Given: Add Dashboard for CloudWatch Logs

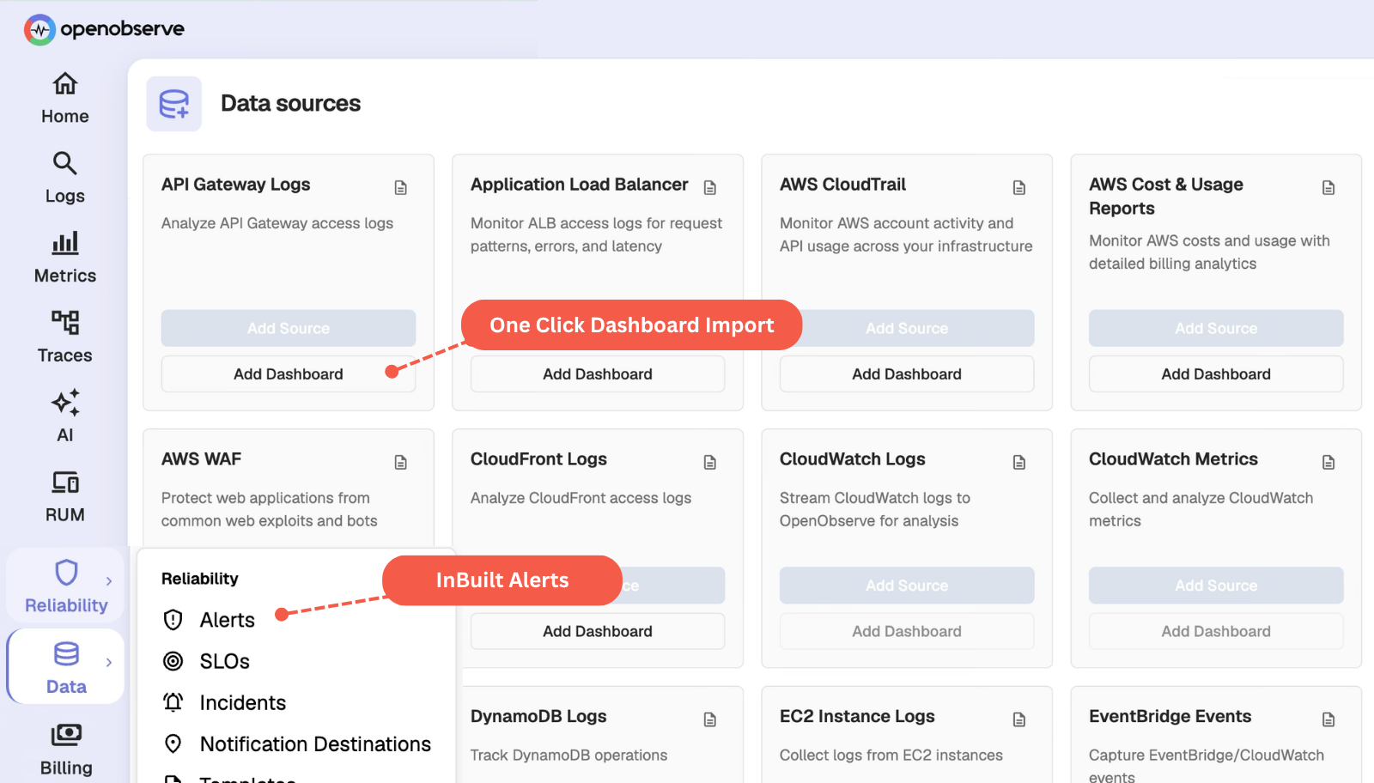Looking at the screenshot, I should coord(907,631).
